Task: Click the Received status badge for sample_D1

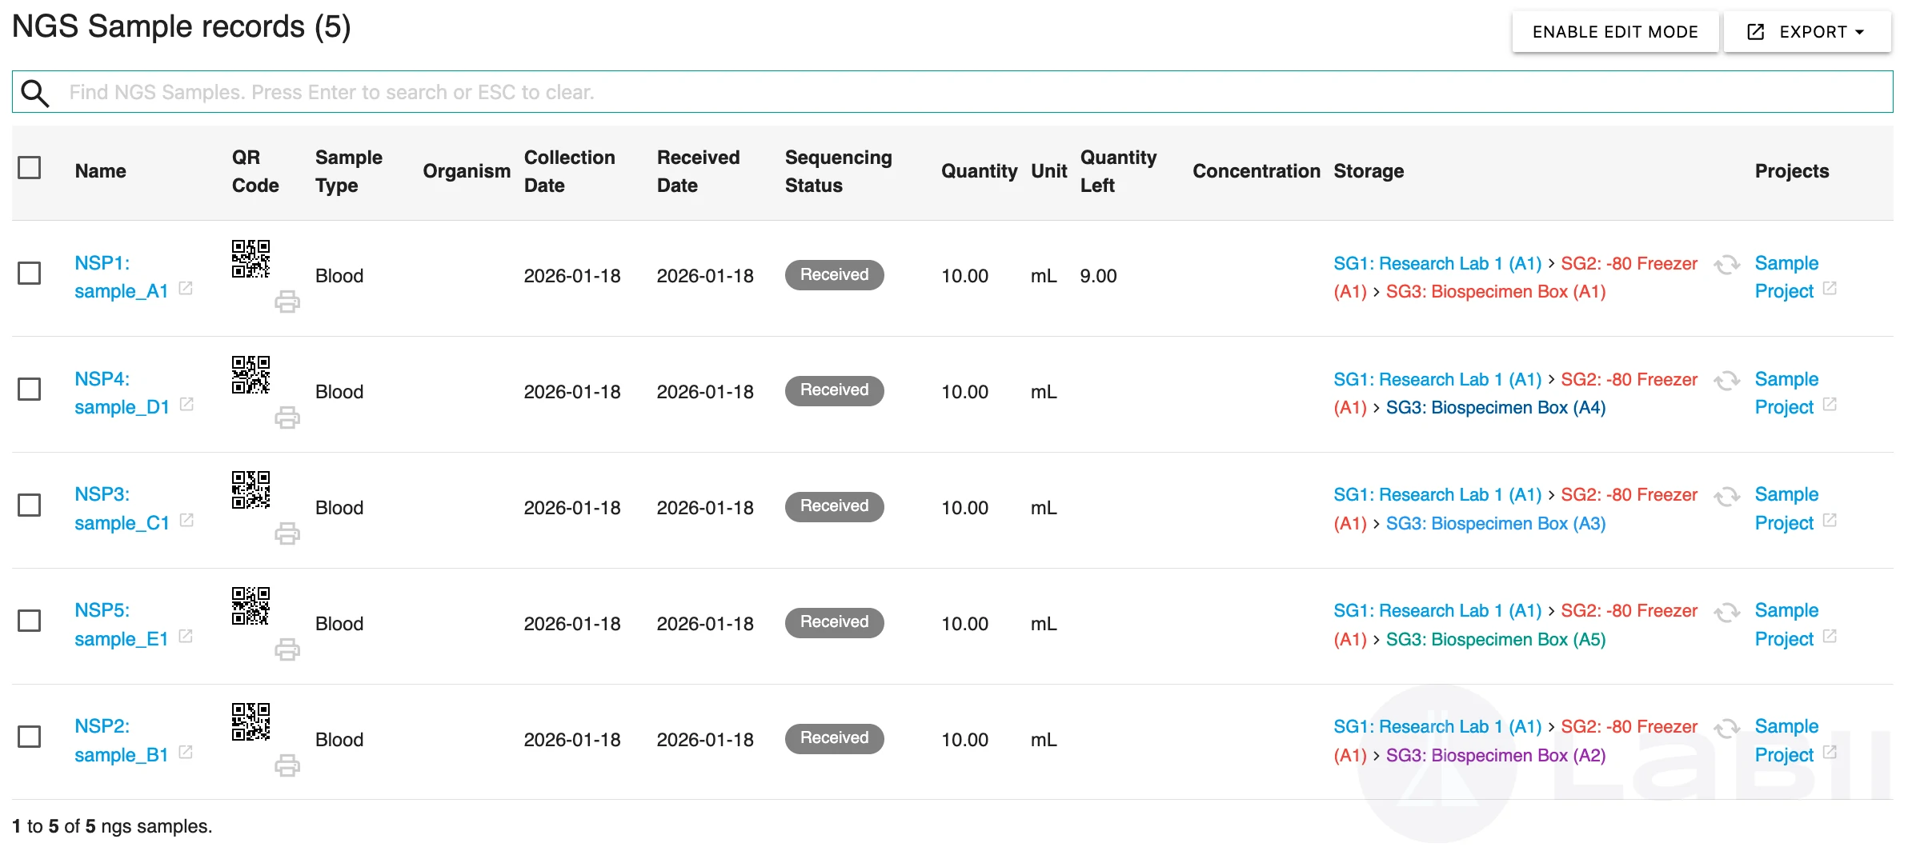Action: (x=834, y=390)
